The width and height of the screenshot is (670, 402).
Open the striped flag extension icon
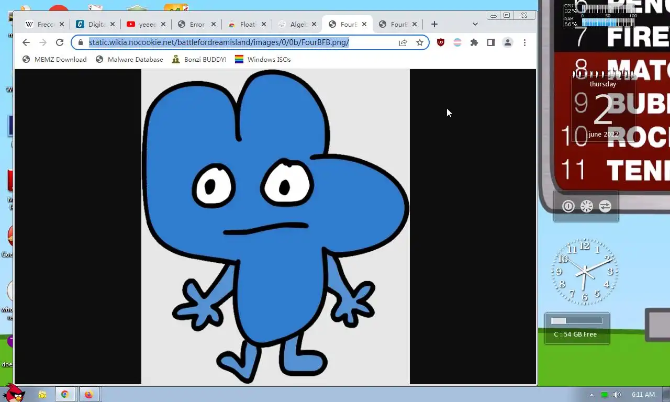click(457, 42)
